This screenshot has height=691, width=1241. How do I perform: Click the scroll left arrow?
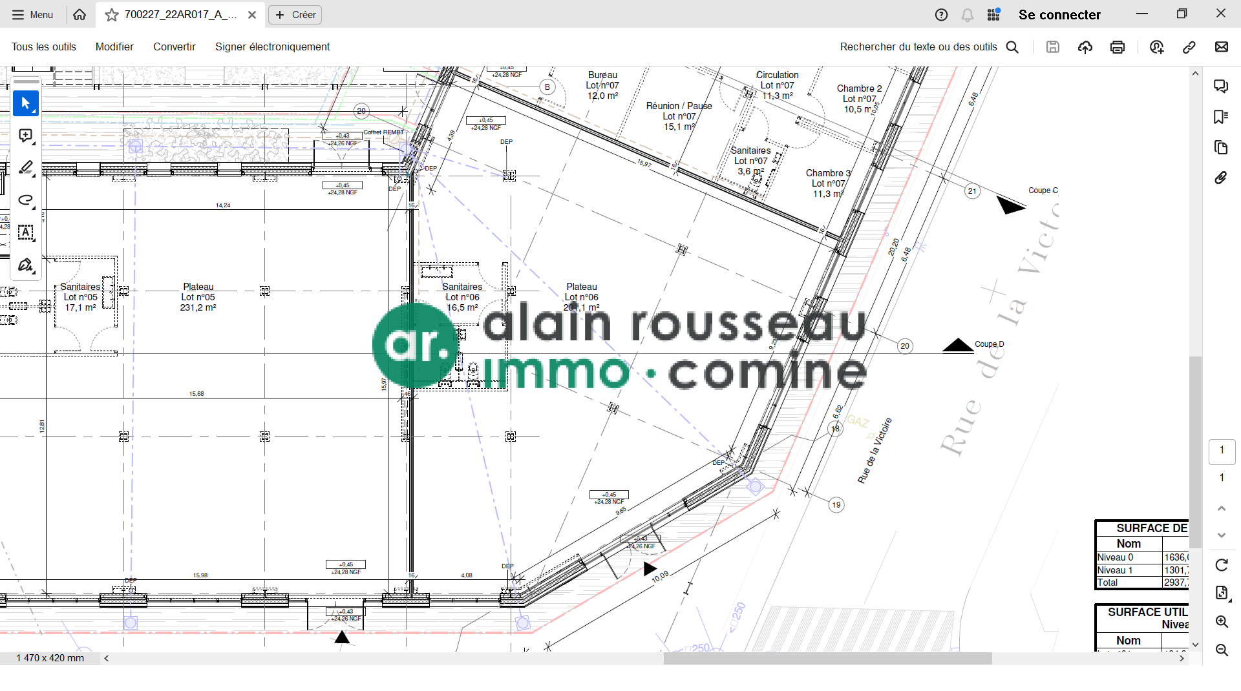pos(107,659)
